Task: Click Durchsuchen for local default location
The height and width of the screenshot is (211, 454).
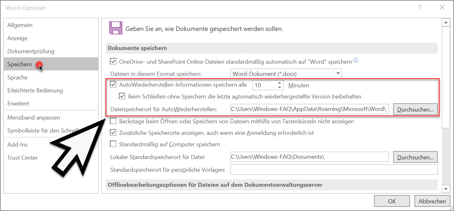Action: [x=415, y=157]
